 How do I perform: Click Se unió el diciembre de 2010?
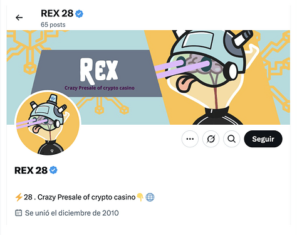[72, 213]
